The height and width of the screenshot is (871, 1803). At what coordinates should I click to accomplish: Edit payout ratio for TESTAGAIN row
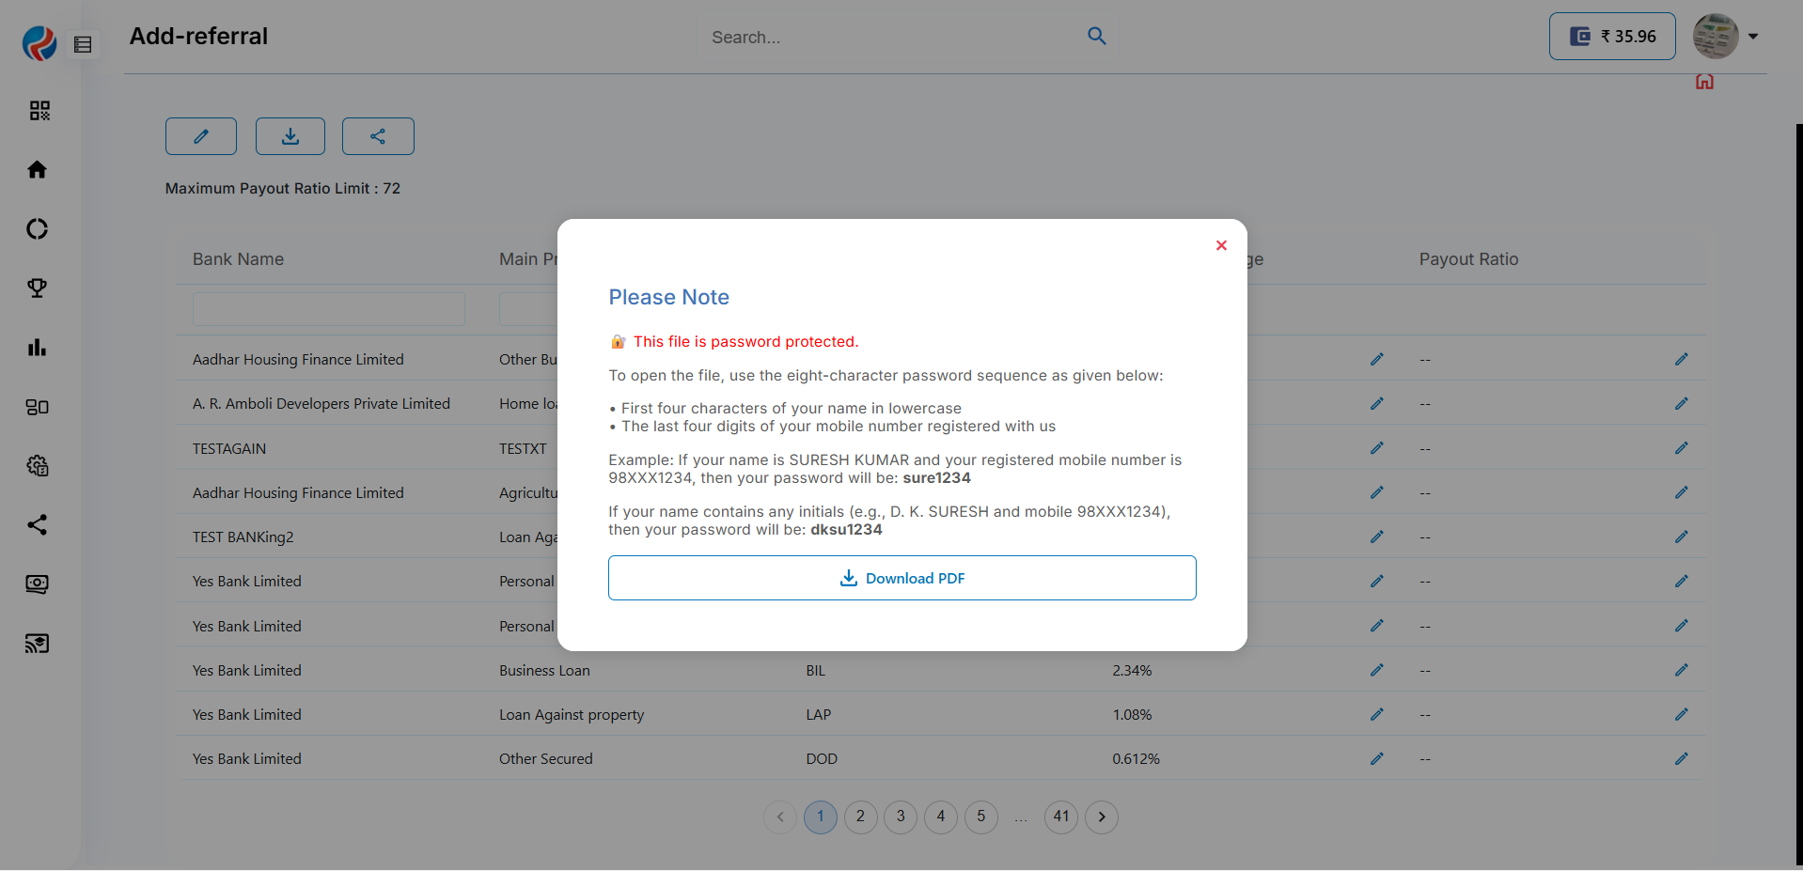1681,448
